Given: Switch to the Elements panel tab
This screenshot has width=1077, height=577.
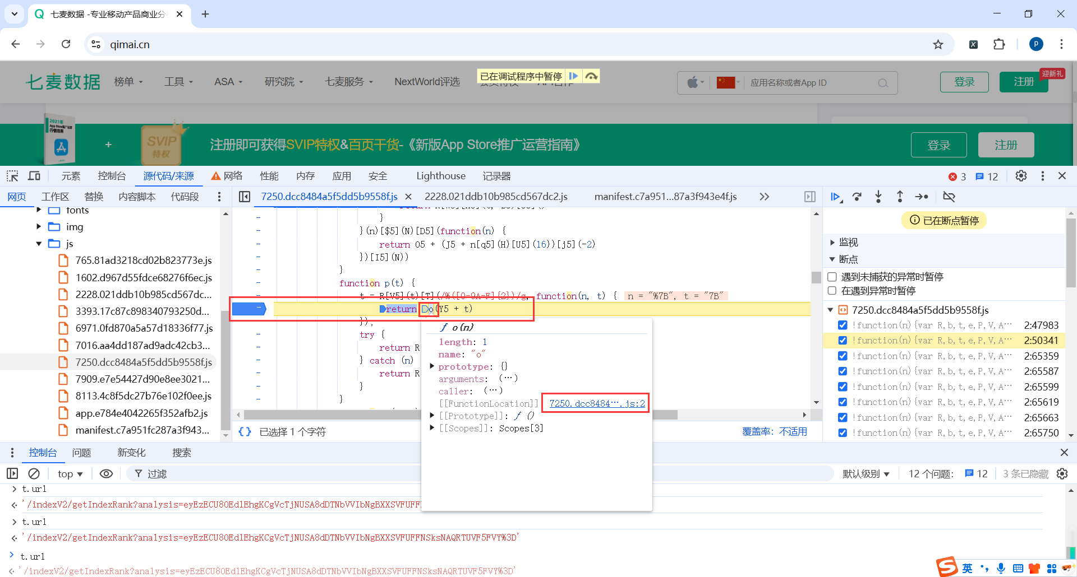Looking at the screenshot, I should [x=71, y=176].
